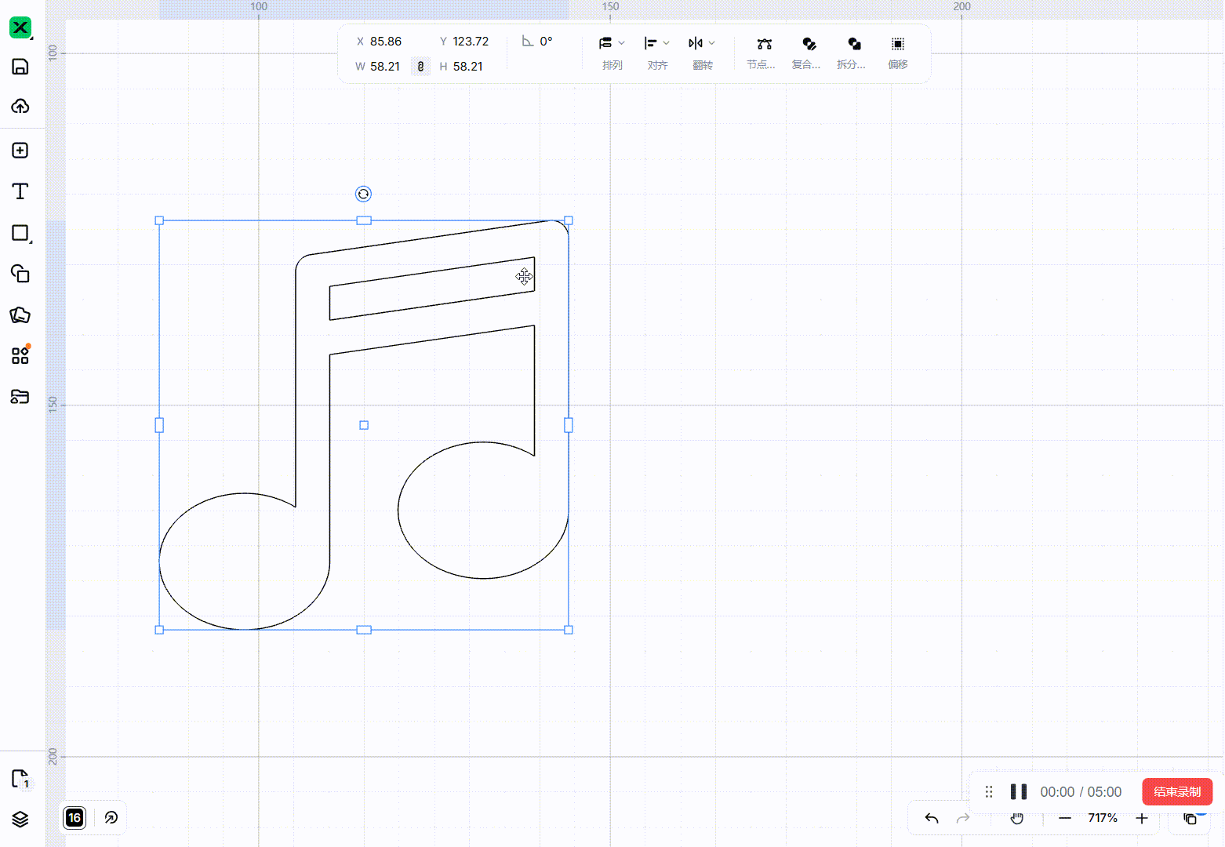Click the offset (偏移) tool
The width and height of the screenshot is (1225, 847).
pyautogui.click(x=898, y=53)
